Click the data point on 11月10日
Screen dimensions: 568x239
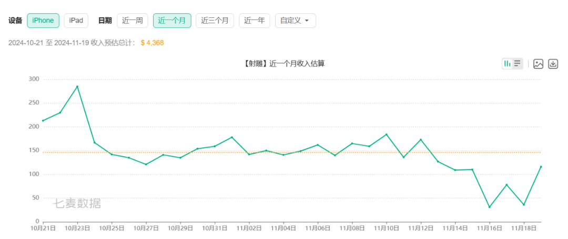tap(387, 134)
